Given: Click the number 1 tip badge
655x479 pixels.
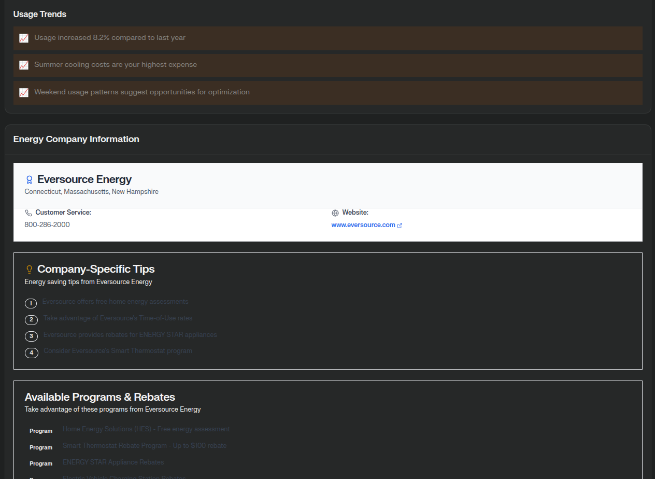Looking at the screenshot, I should point(31,303).
